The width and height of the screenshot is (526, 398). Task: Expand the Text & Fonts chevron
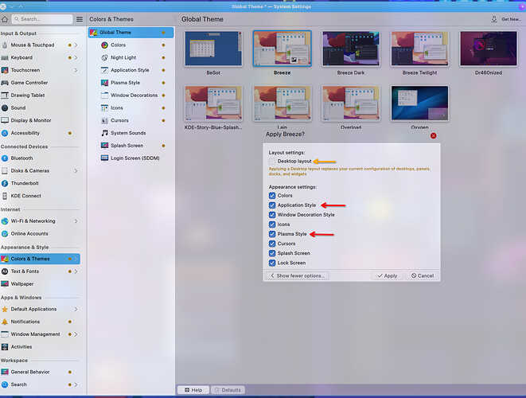tap(76, 271)
